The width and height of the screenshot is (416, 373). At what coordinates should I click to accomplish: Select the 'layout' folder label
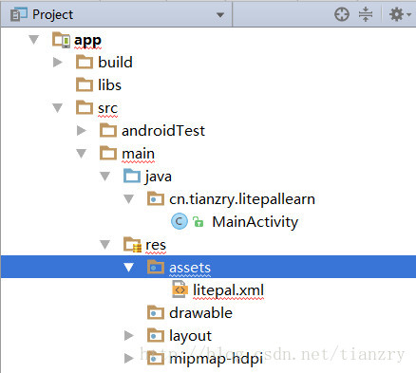(190, 336)
